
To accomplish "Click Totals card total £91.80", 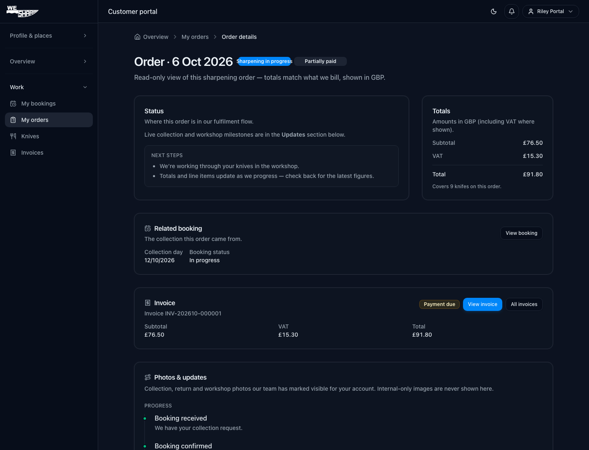I will (533, 174).
